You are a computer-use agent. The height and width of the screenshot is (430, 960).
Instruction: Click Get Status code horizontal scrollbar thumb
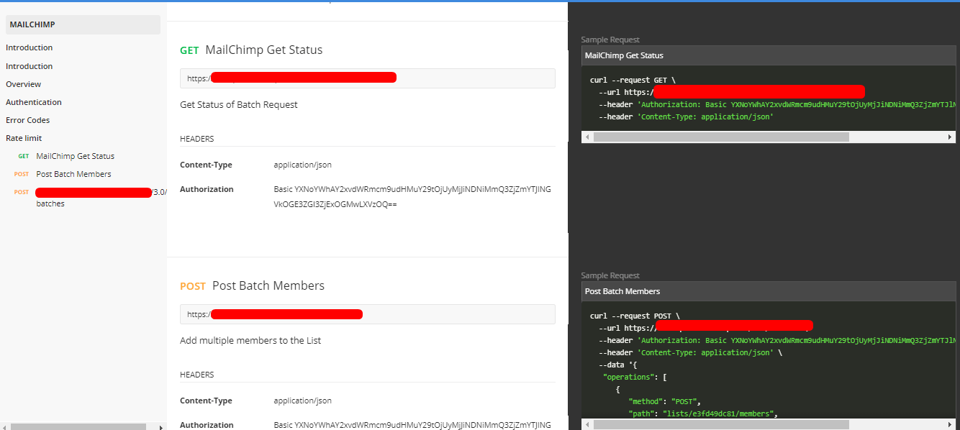click(x=720, y=137)
